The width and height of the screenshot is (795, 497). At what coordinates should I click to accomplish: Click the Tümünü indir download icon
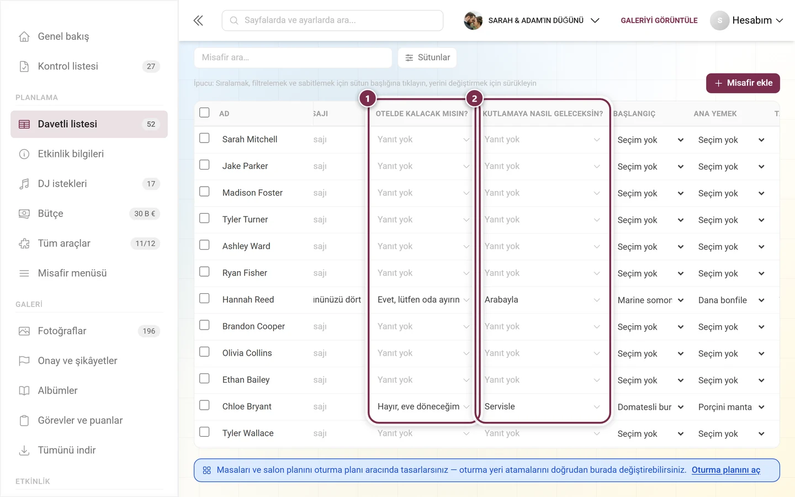24,451
